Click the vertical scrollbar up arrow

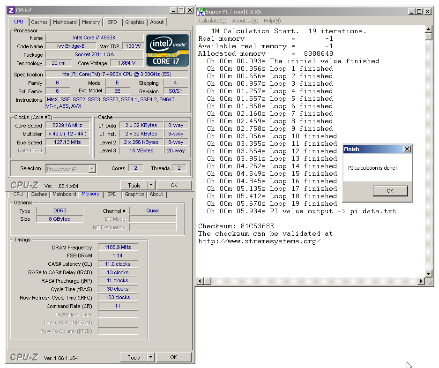428,29
